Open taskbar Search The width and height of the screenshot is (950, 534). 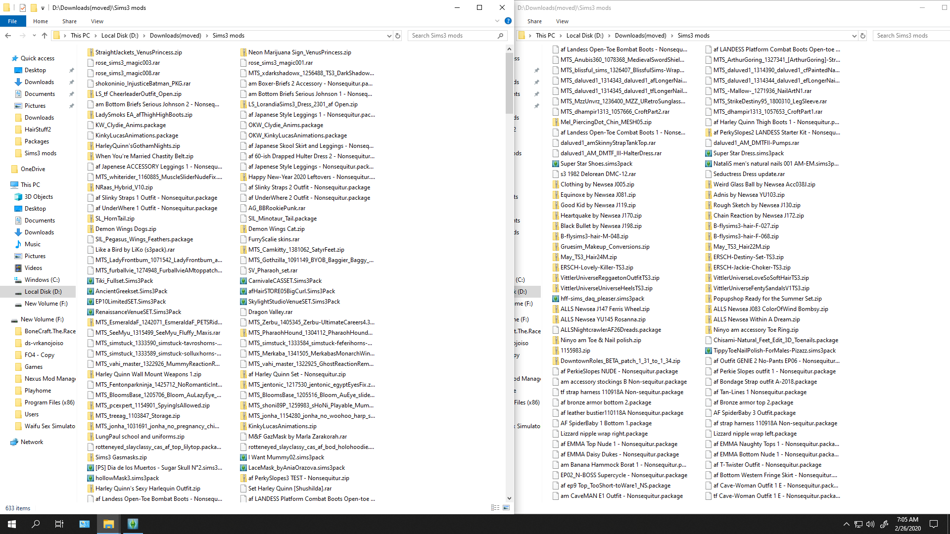36,524
